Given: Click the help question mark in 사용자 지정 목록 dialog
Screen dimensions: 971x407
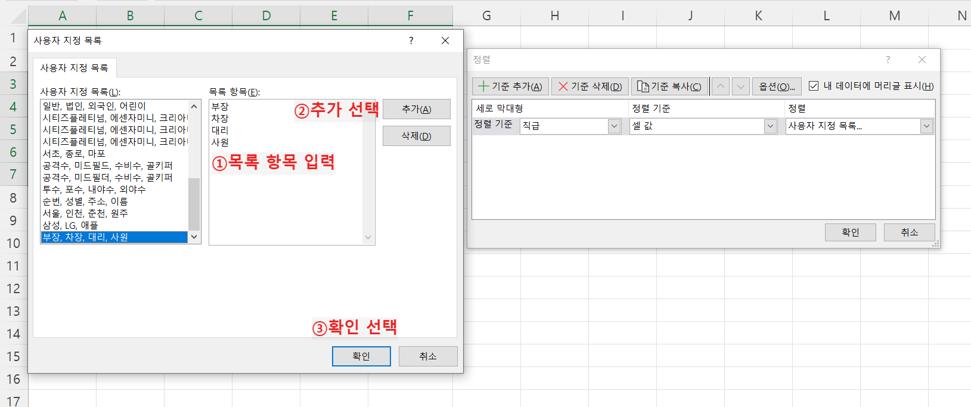Looking at the screenshot, I should [411, 41].
